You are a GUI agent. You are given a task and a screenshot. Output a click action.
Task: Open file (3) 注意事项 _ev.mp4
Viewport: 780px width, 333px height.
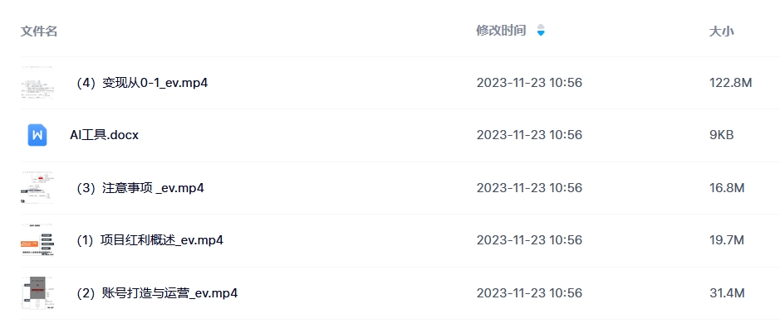click(x=139, y=188)
